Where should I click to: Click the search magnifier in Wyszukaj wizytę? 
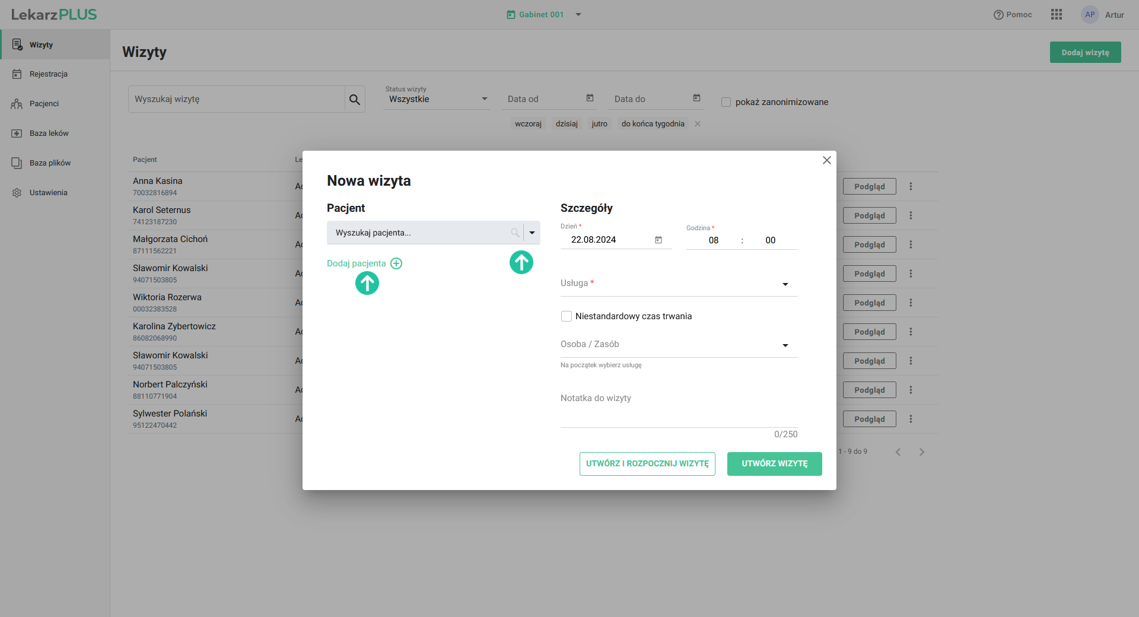(x=355, y=100)
